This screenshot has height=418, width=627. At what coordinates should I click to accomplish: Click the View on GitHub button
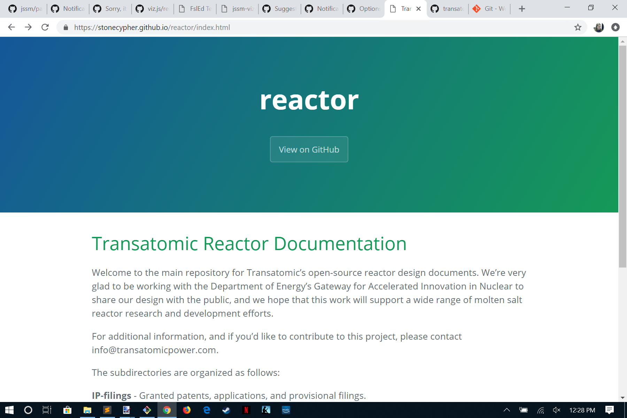(x=309, y=149)
